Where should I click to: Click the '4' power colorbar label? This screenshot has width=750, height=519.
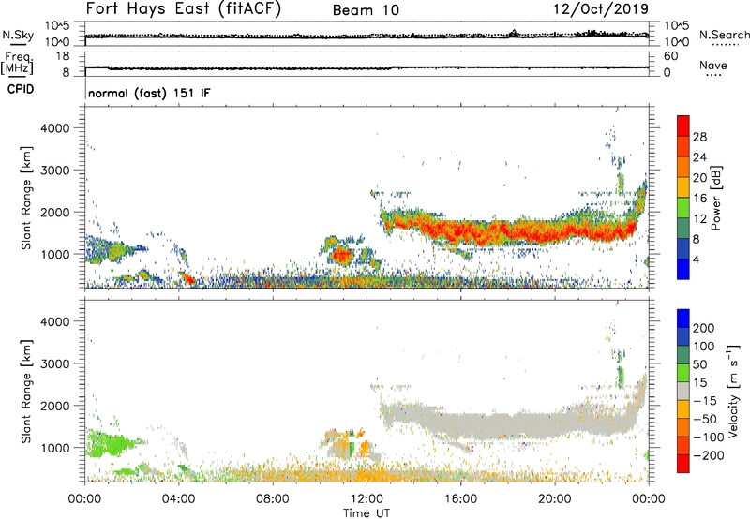[697, 259]
